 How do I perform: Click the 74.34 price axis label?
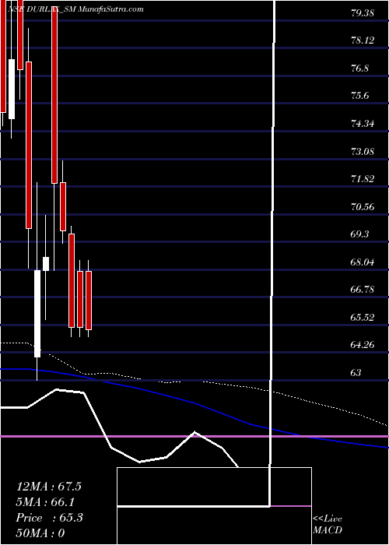pyautogui.click(x=363, y=124)
